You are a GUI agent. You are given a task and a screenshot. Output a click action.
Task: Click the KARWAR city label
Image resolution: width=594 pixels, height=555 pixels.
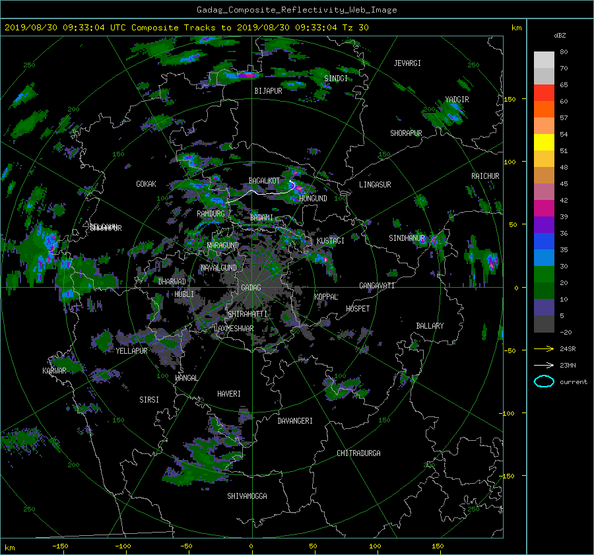tap(54, 371)
